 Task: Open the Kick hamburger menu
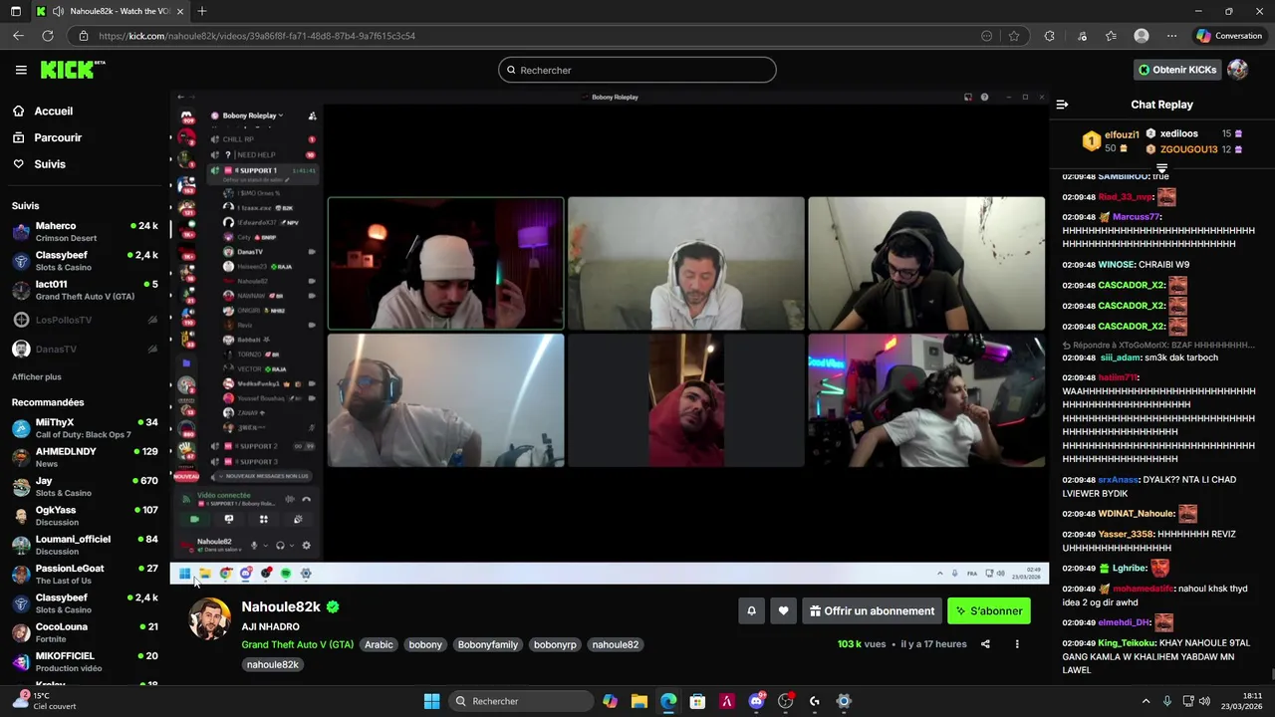[21, 70]
